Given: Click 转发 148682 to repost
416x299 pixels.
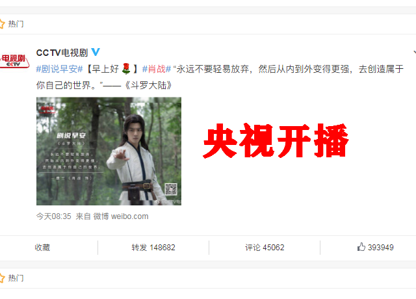Looking at the screenshot, I should [153, 248].
